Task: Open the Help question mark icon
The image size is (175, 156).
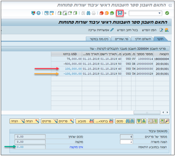Action: 38,13
